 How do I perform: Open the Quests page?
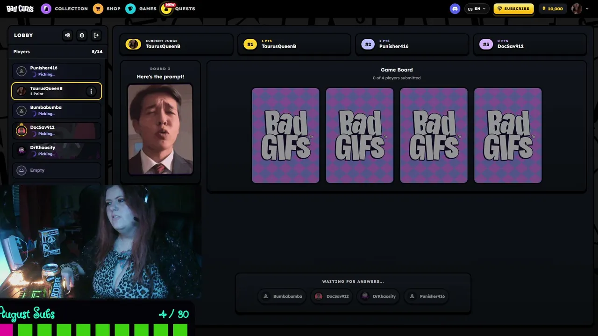[178, 8]
